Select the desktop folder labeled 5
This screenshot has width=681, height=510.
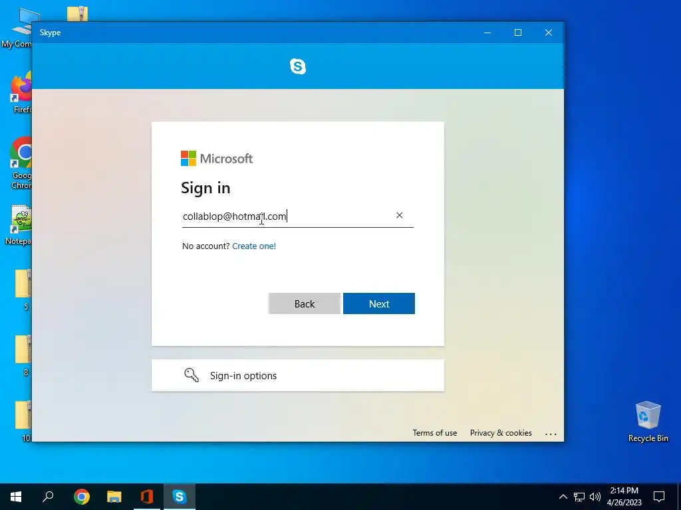(24, 290)
